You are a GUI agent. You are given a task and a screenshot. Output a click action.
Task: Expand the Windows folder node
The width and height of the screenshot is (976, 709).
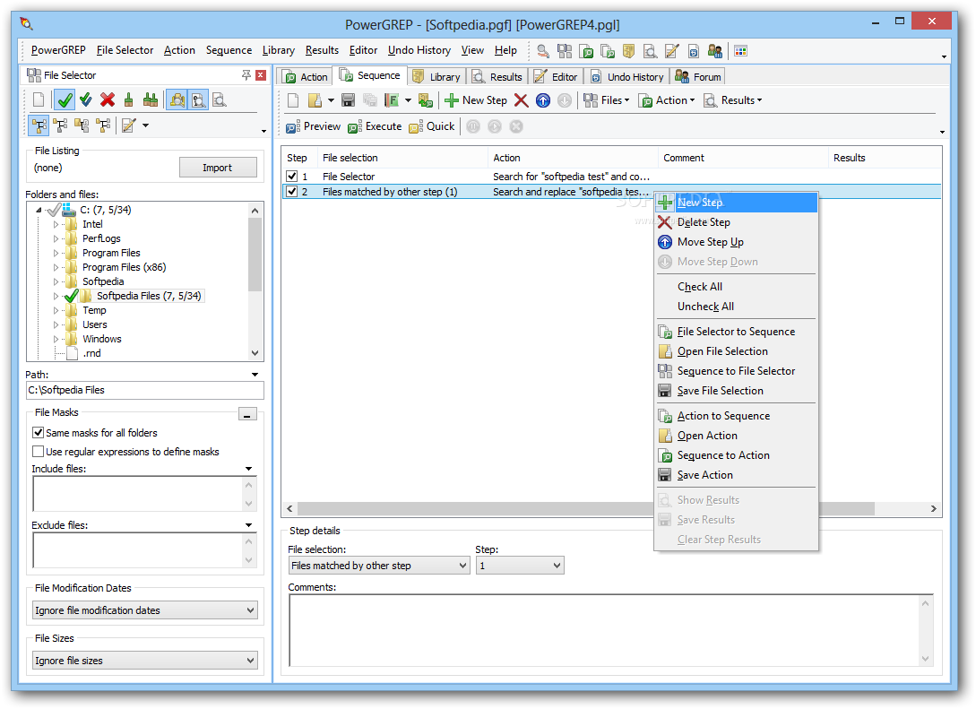pos(56,339)
